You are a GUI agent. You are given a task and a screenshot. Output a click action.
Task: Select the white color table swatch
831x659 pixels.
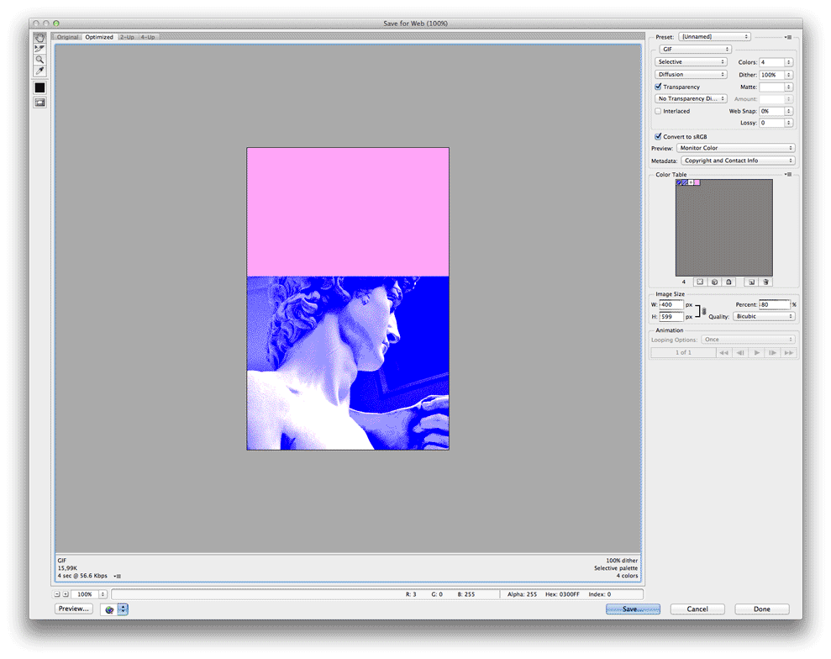click(691, 182)
